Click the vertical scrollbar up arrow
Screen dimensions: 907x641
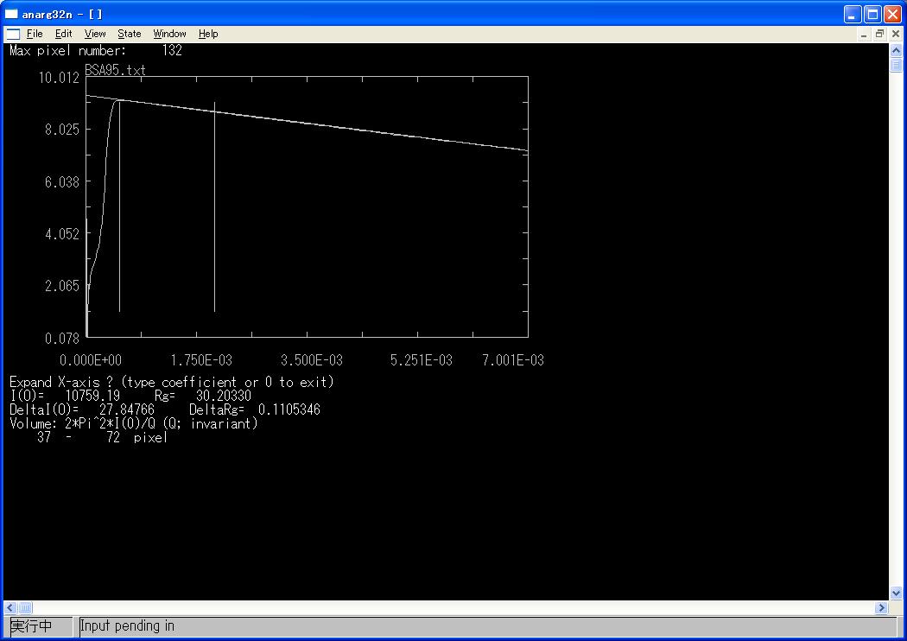[x=896, y=50]
